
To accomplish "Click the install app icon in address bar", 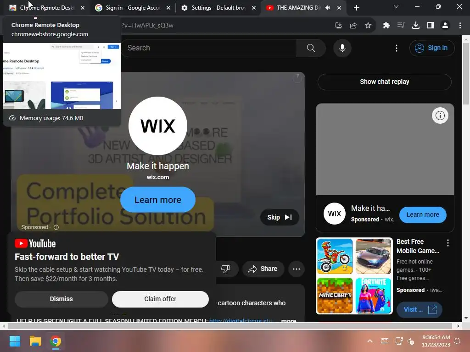I will 338,26.
